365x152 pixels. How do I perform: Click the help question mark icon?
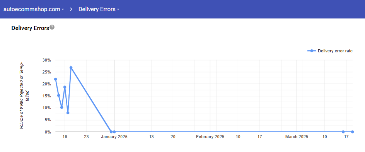coord(52,27)
